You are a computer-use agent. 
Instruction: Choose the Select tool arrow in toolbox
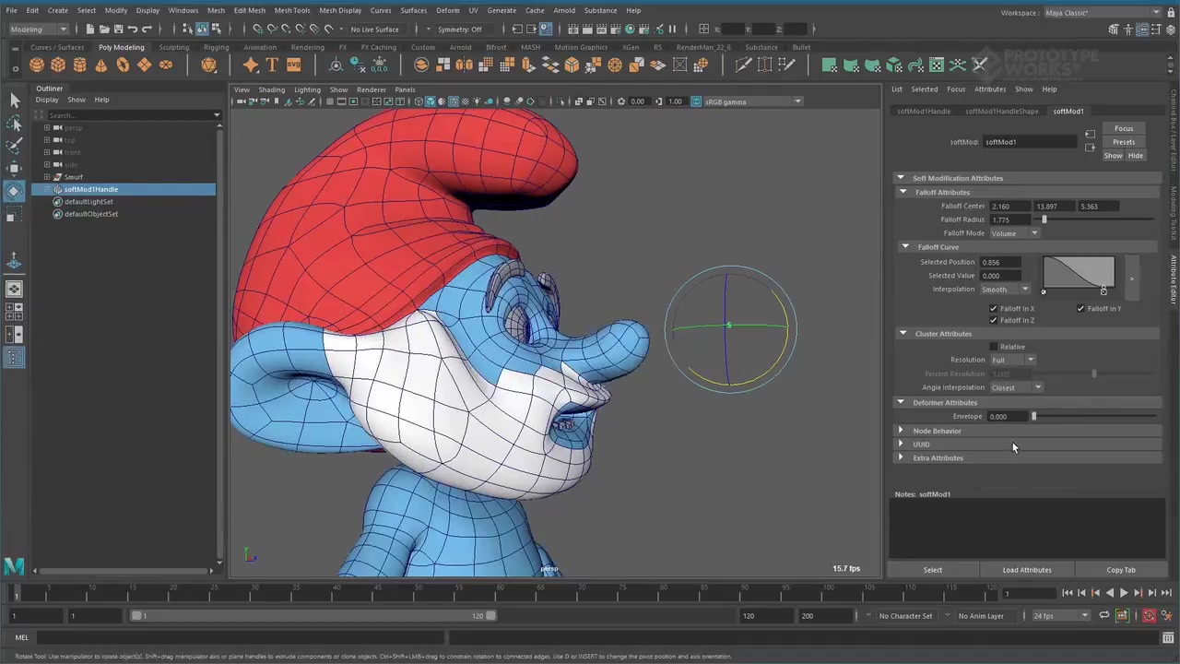click(14, 100)
